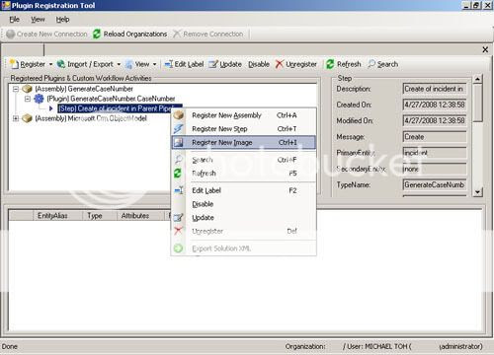Screen dimensions: 494x355
Task: Choose Register New Step menu entry
Action: point(243,129)
